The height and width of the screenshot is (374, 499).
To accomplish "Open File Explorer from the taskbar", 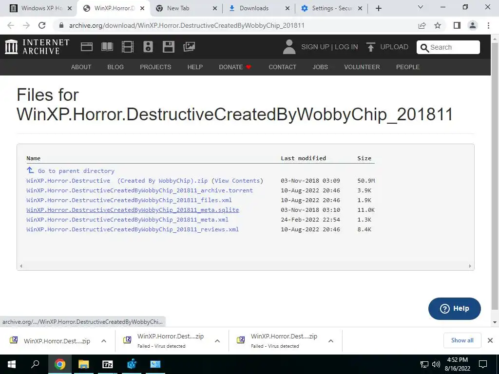I will tap(83, 364).
